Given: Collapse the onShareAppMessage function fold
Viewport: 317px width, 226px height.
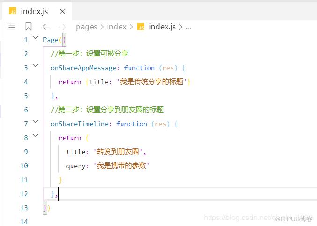Looking at the screenshot, I should [x=36, y=66].
